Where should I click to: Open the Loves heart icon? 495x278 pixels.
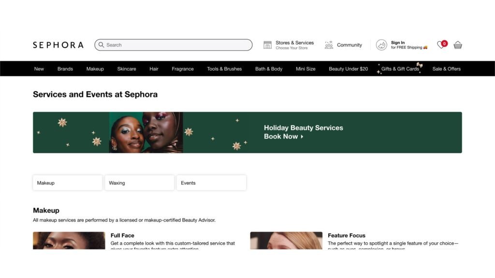(x=442, y=45)
